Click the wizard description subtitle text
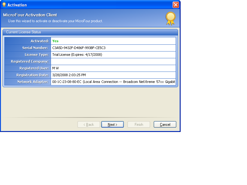The width and height of the screenshot is (247, 185). [x=55, y=21]
